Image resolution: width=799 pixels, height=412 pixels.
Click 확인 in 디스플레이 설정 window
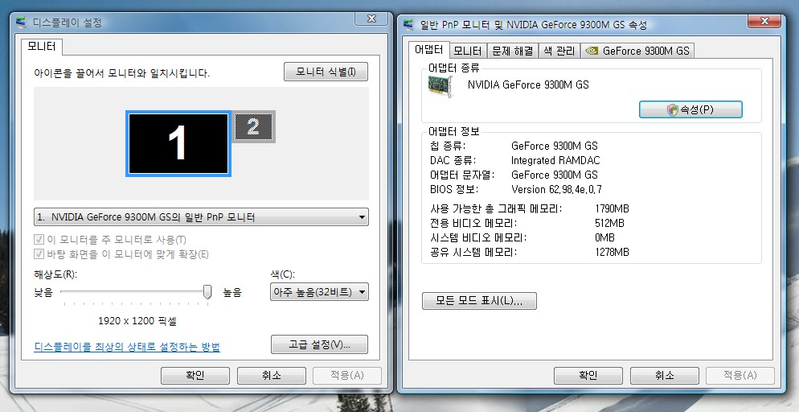(195, 376)
